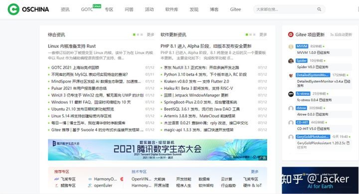This screenshot has width=359, height=194.
Task: Open the DetailedSystemMonitor author avatar
Action: pyautogui.click(x=291, y=75)
